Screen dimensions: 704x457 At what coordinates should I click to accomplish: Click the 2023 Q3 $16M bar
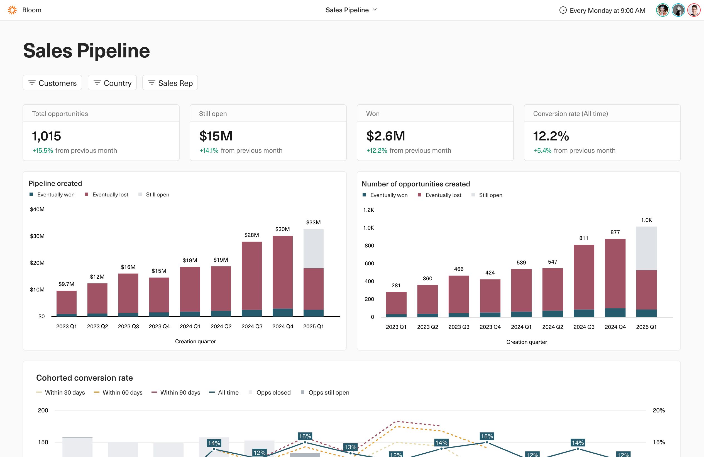point(128,295)
